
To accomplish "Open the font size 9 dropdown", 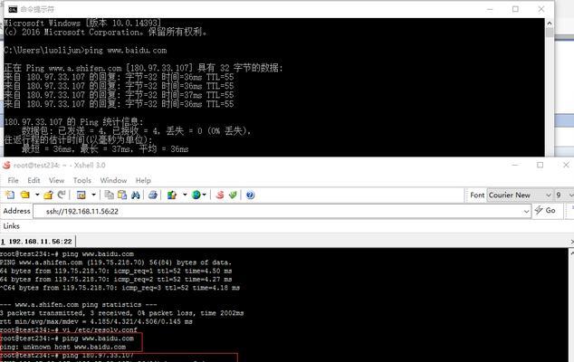I will [564, 195].
